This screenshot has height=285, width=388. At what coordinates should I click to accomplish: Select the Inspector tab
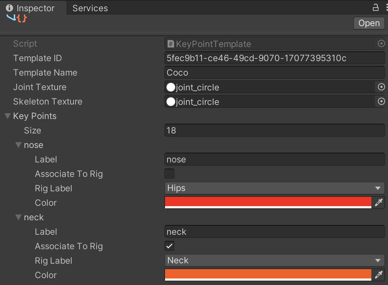35,8
